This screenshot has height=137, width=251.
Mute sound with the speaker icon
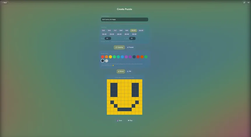coord(248,2)
